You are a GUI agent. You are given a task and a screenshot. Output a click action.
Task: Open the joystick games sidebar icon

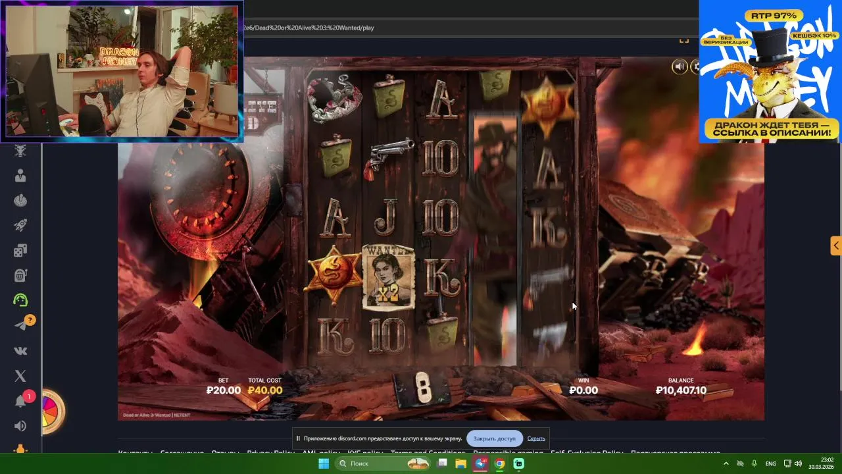(20, 200)
